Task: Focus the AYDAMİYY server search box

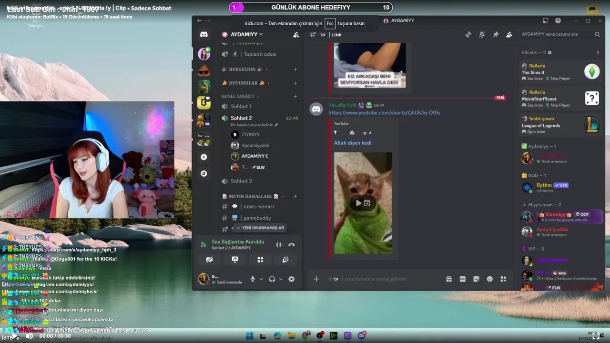Action: [560, 34]
